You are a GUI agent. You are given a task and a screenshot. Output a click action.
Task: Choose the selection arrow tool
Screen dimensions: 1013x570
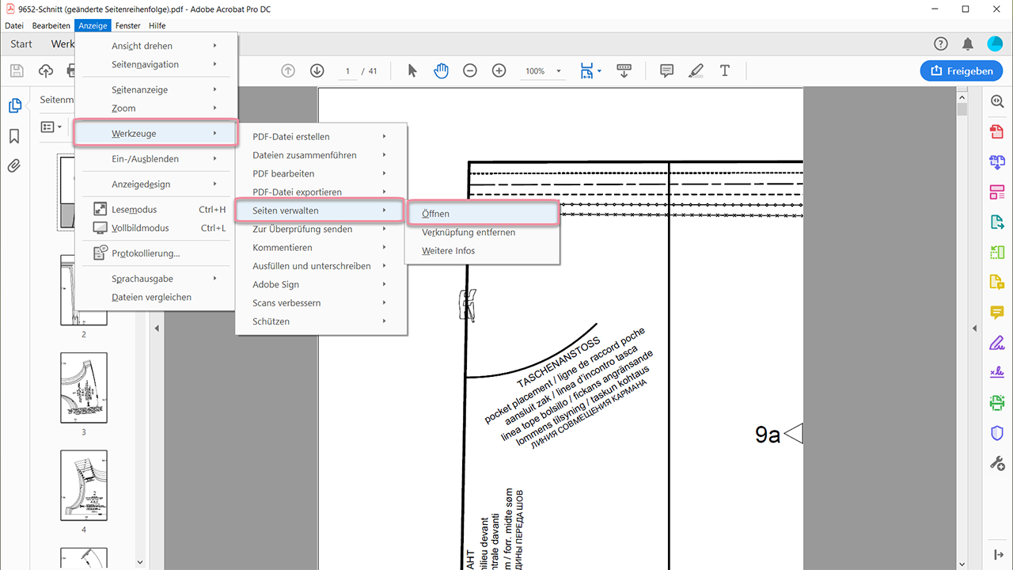coord(412,70)
